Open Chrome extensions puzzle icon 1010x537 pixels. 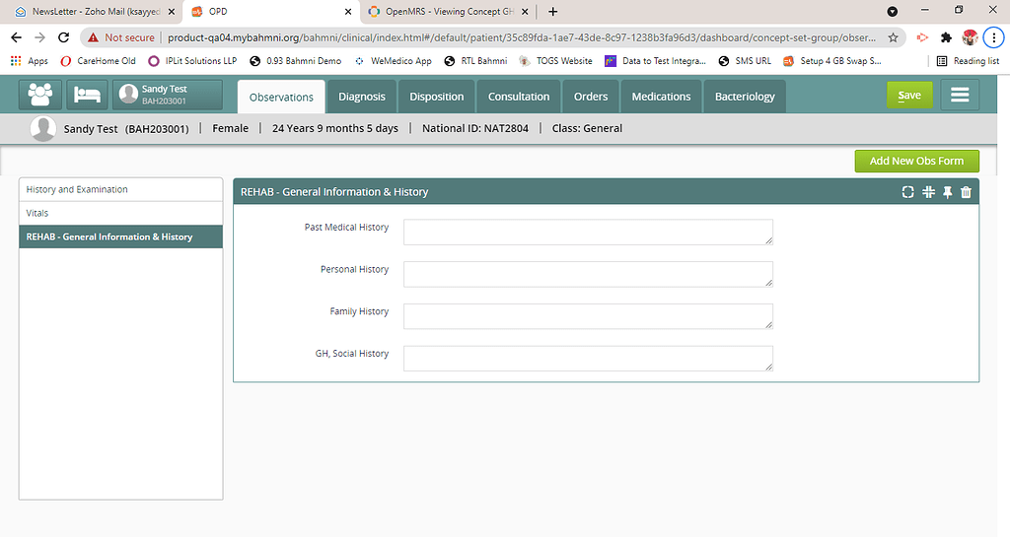(946, 37)
